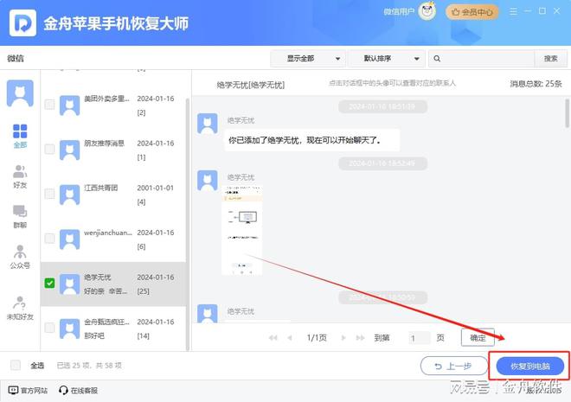
Task: Click the wenjianchuan contact avatar icon
Action: pos(69,239)
